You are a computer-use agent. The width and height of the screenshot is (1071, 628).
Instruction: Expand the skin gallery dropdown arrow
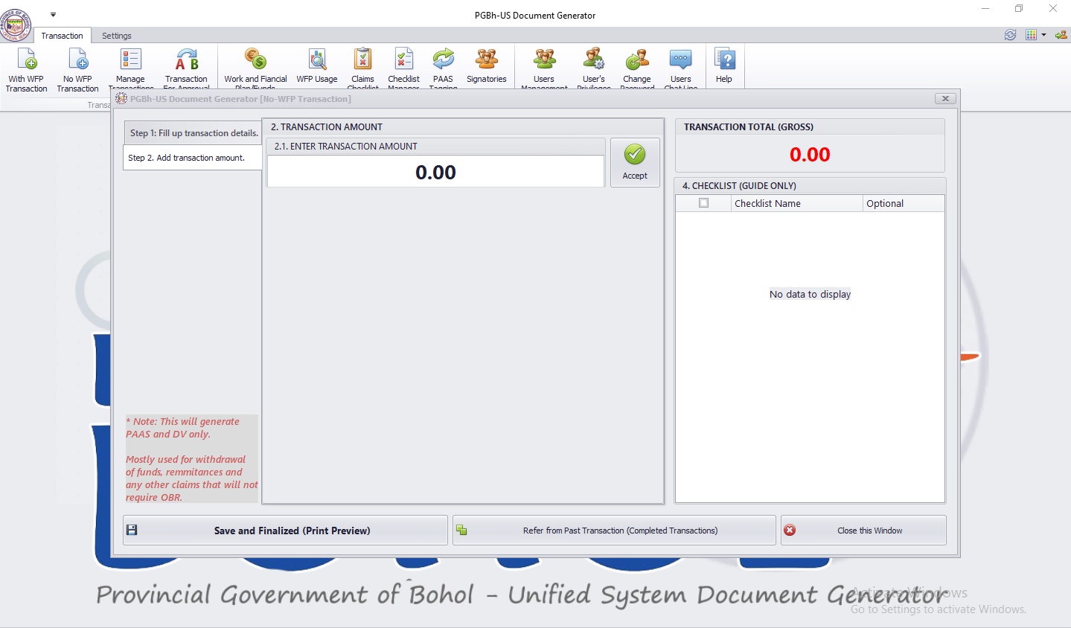click(x=1043, y=35)
